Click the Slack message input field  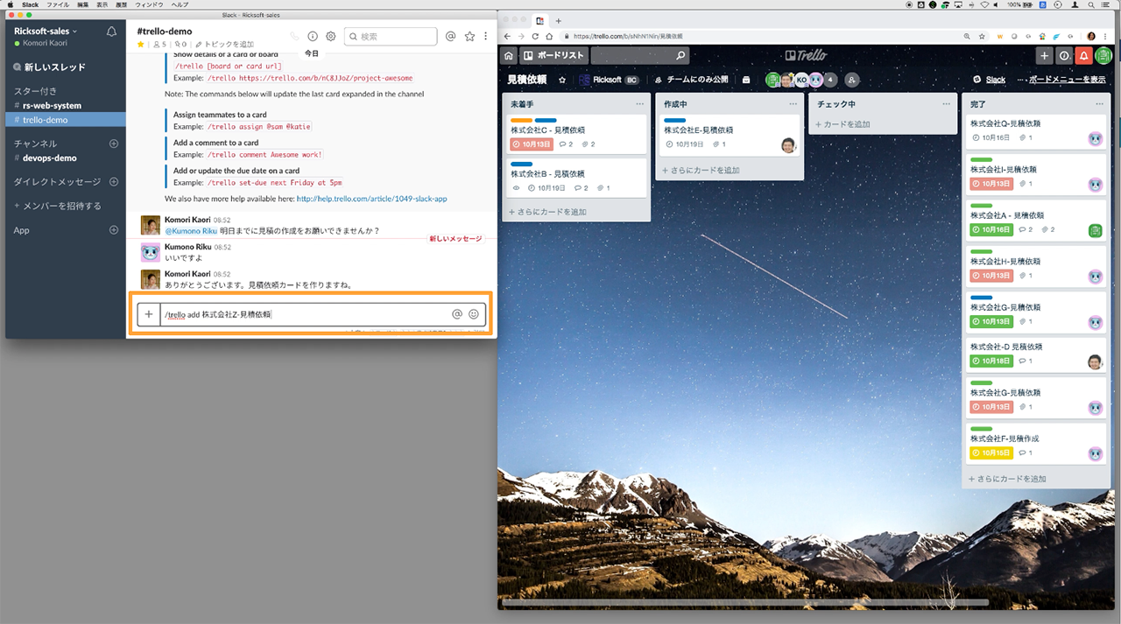[305, 314]
